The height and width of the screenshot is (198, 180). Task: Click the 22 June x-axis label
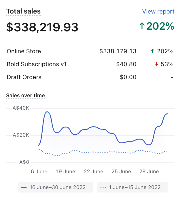click(93, 172)
